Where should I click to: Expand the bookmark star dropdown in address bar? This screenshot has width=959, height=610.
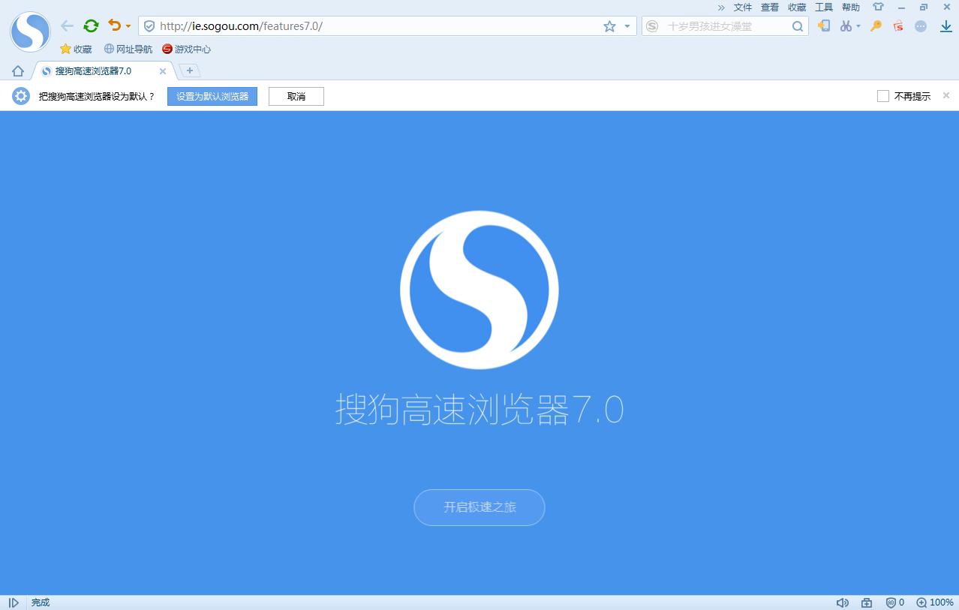point(627,26)
